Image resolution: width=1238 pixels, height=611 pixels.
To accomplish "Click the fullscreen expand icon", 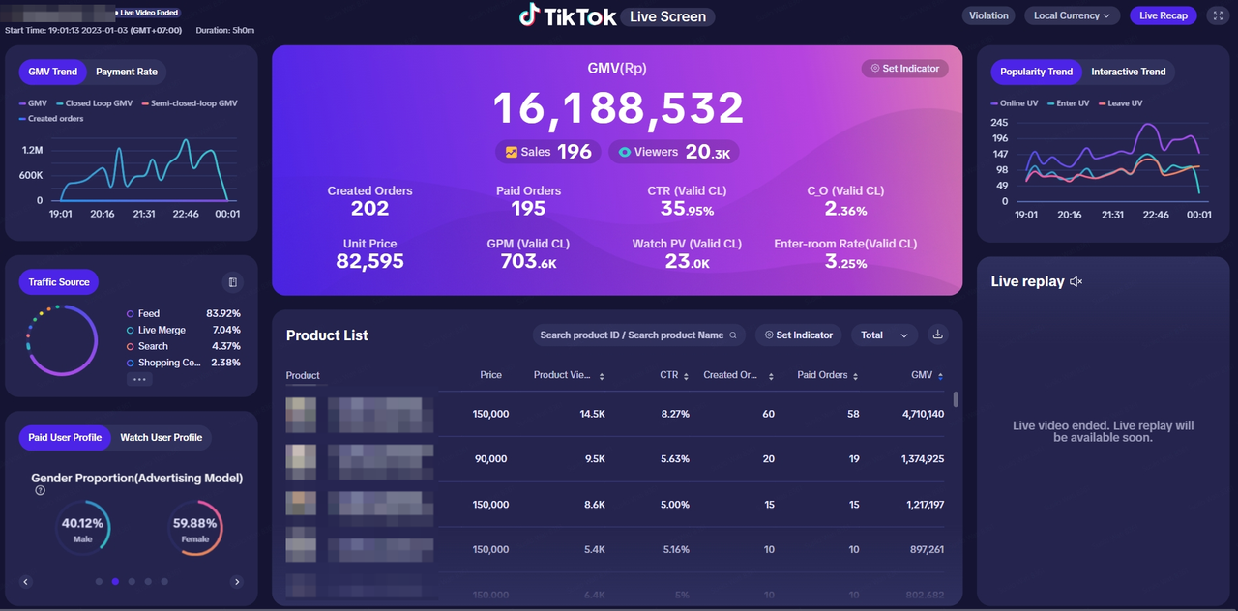I will click(1217, 15).
